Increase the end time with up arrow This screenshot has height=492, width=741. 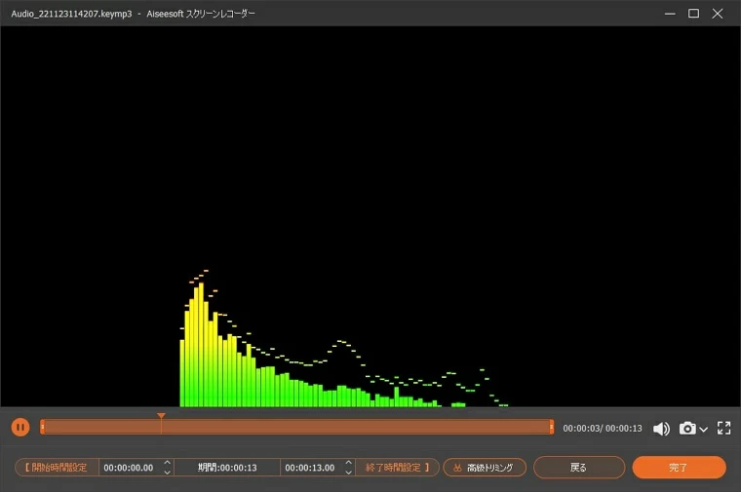click(x=348, y=463)
